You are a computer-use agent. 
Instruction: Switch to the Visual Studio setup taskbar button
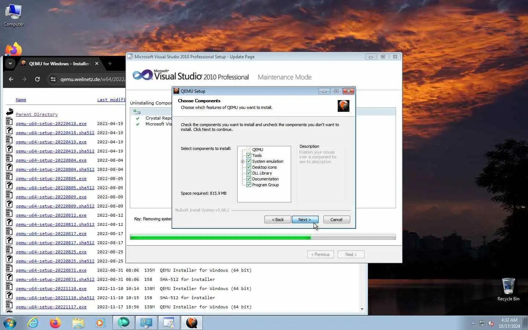(169, 323)
